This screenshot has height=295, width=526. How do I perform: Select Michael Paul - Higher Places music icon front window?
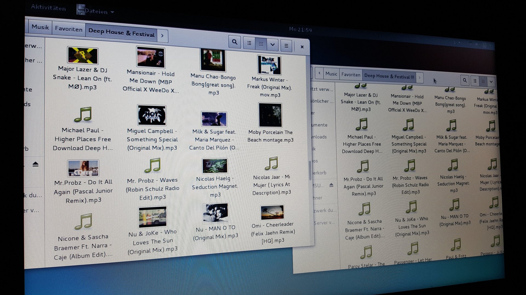[x=83, y=114]
